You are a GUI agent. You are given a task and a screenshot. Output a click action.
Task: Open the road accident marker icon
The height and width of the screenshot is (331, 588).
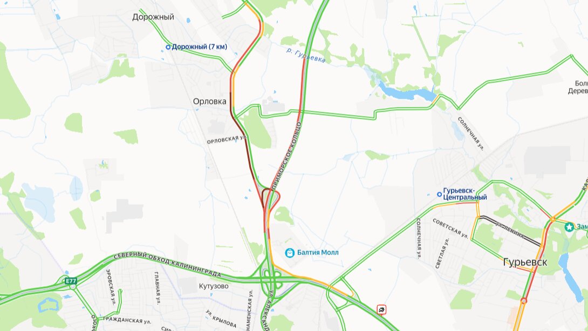[382, 309]
